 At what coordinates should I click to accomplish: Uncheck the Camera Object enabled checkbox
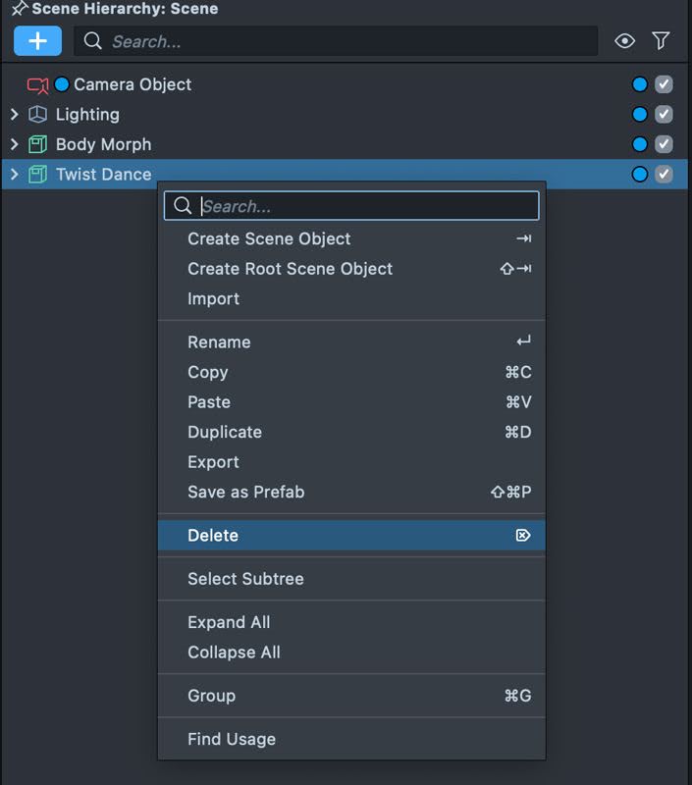[x=664, y=85]
